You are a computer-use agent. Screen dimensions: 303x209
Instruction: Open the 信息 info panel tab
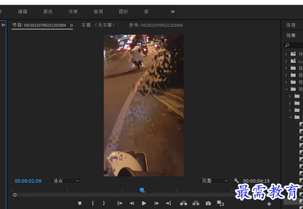pos(291,25)
